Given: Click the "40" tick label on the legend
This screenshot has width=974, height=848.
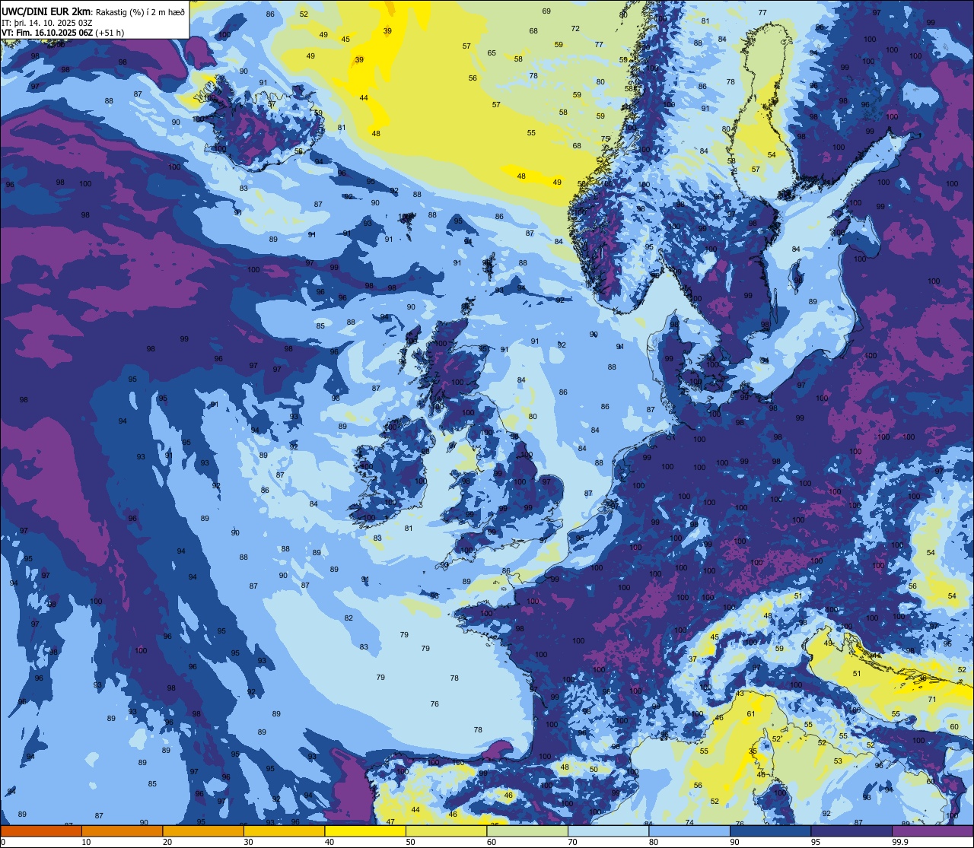Looking at the screenshot, I should (329, 842).
